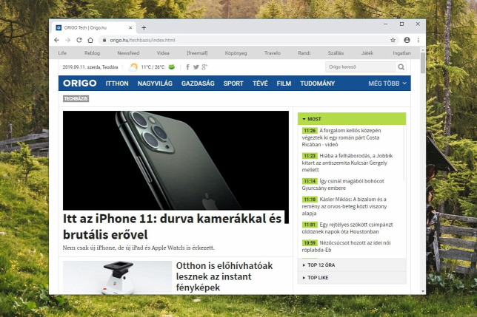
Task: Open the Travelo link
Action: tap(273, 52)
